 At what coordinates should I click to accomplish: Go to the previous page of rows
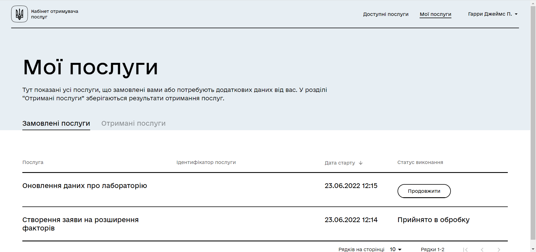pos(482,249)
